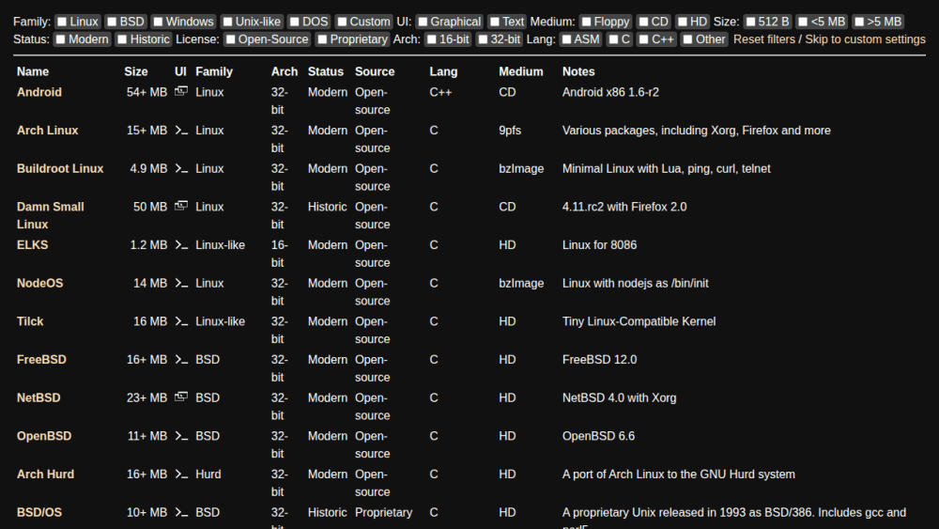Click the terminal icon in Buildroot Linux row
Image resolution: width=939 pixels, height=529 pixels.
181,168
